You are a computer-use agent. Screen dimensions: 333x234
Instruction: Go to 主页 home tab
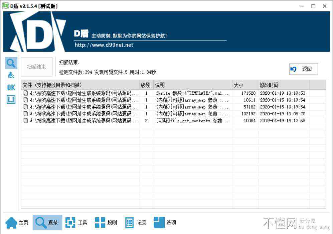click(x=17, y=223)
